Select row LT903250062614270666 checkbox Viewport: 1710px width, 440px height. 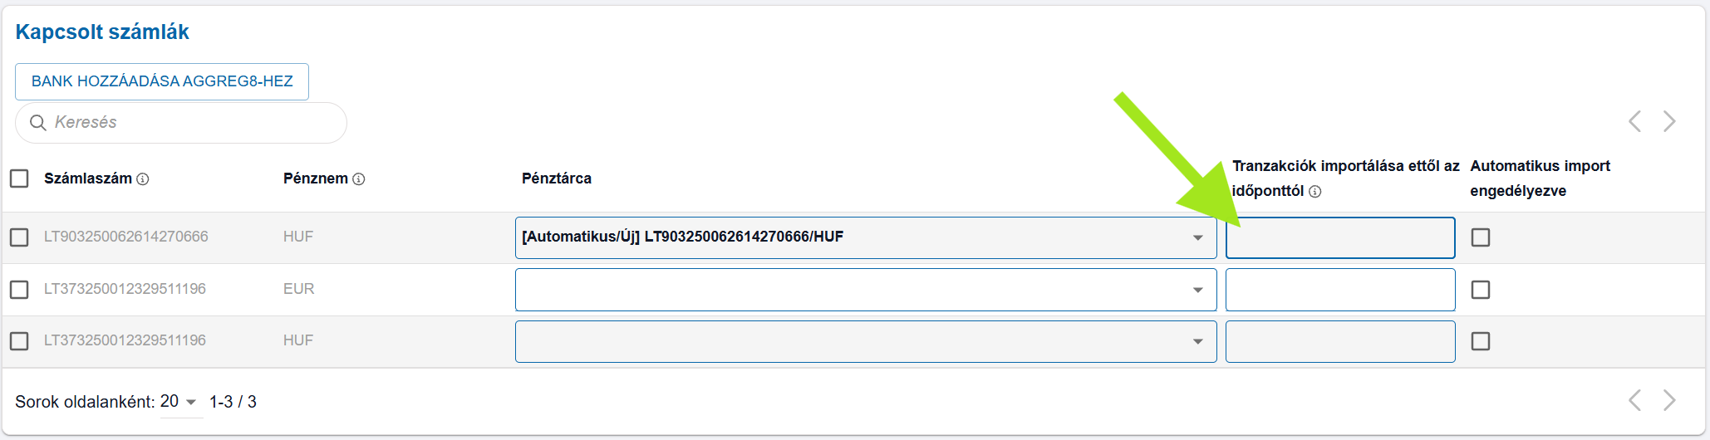pos(19,237)
